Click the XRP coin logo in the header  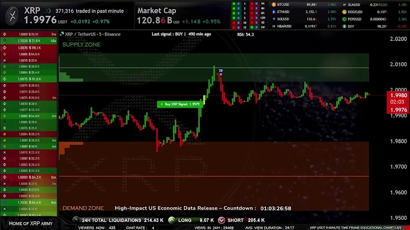(13, 15)
